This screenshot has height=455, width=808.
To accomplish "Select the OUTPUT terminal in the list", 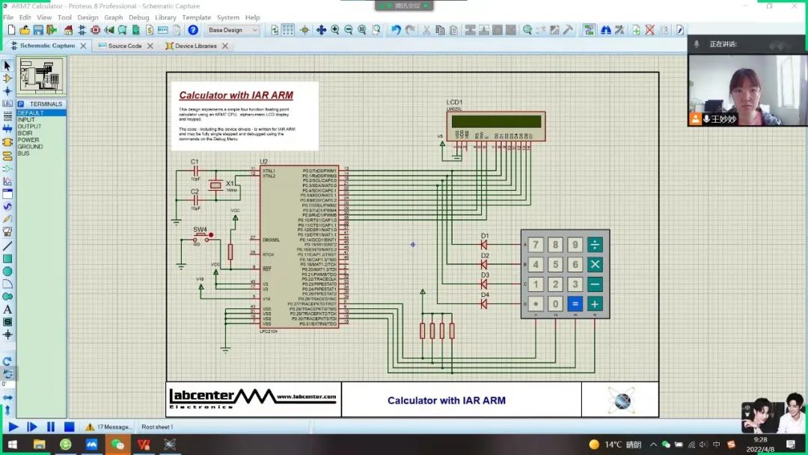I will click(29, 126).
